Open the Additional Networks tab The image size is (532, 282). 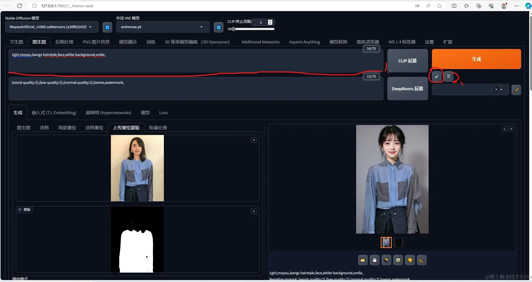click(261, 42)
